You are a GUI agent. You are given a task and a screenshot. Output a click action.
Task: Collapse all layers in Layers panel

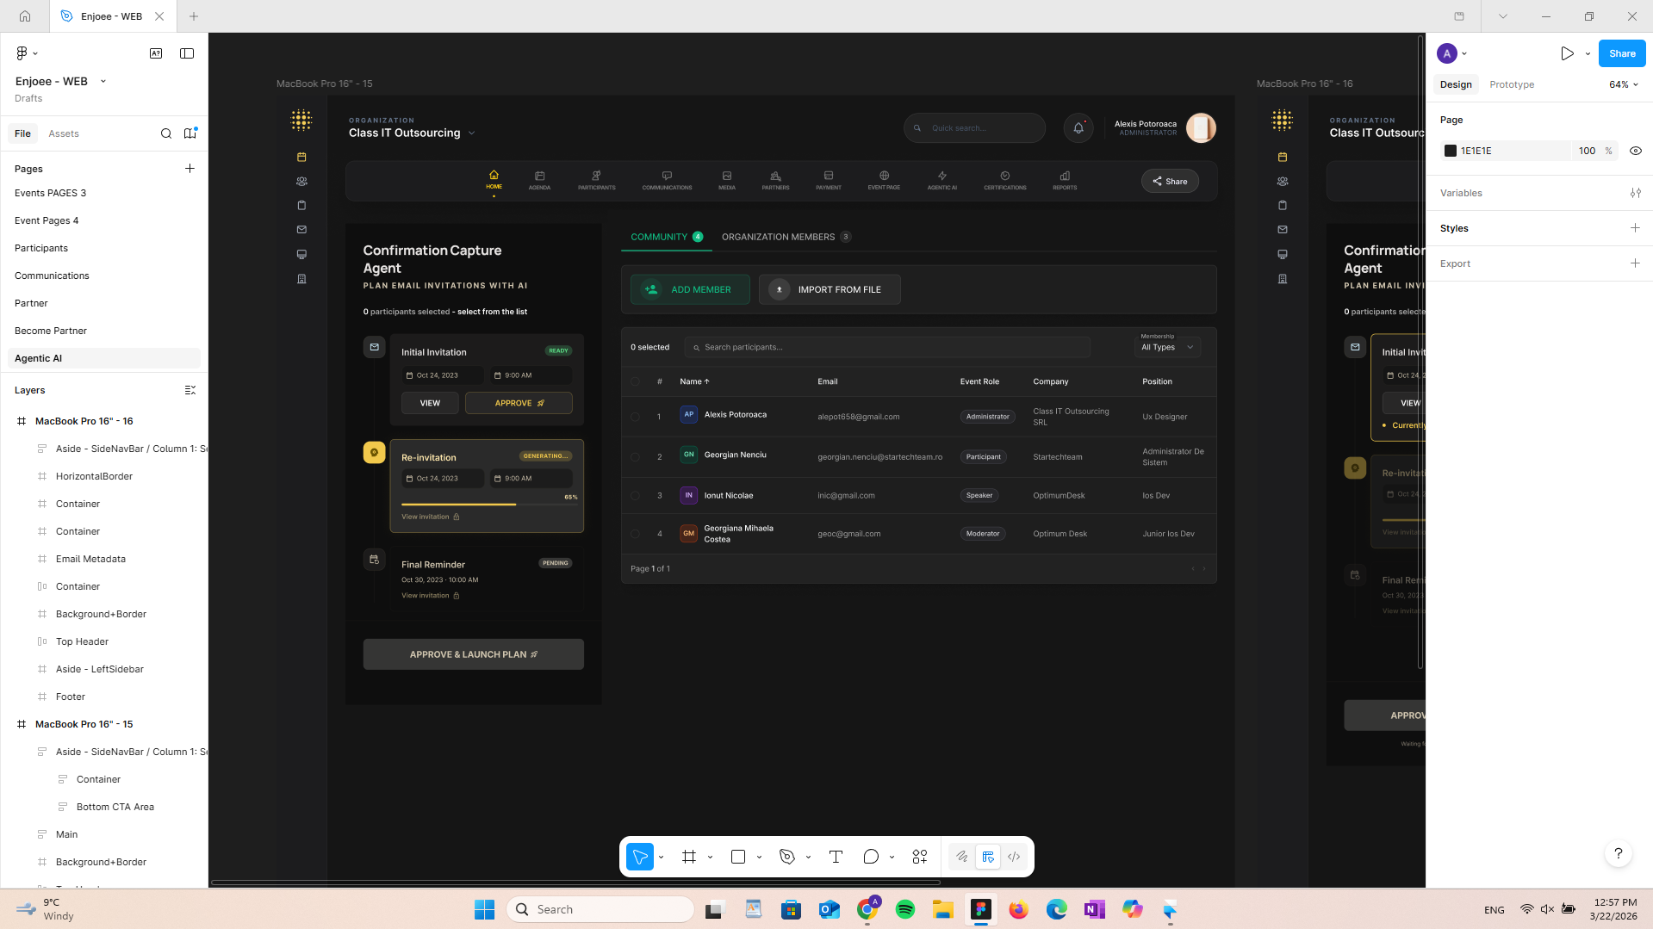pyautogui.click(x=190, y=390)
